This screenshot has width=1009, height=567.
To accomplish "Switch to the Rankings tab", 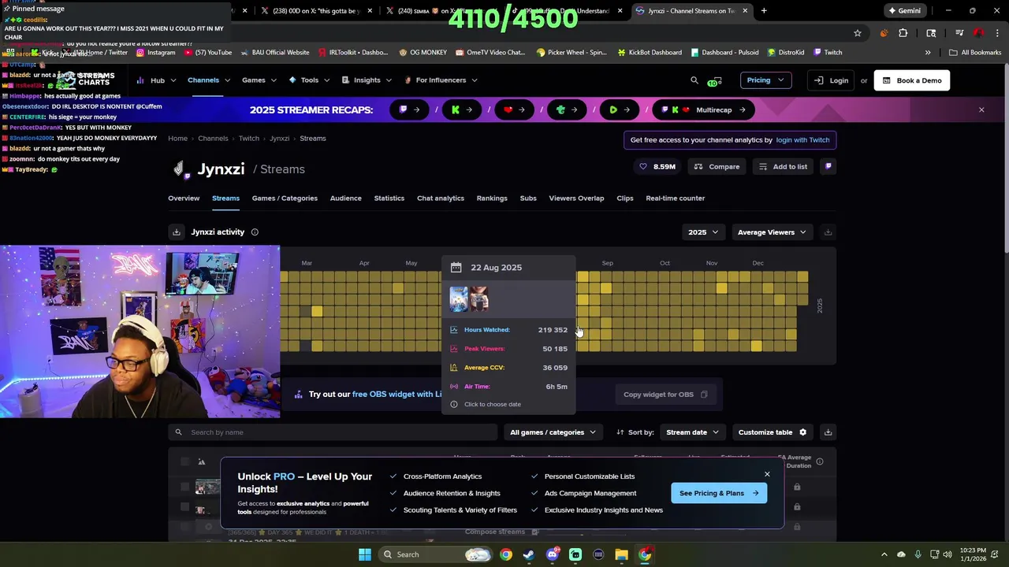I will pyautogui.click(x=492, y=198).
